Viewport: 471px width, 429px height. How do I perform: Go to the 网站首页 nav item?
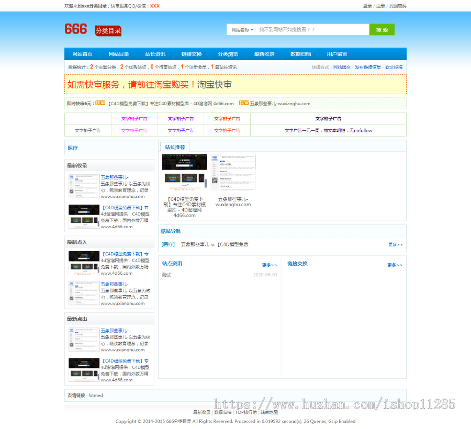[x=82, y=54]
